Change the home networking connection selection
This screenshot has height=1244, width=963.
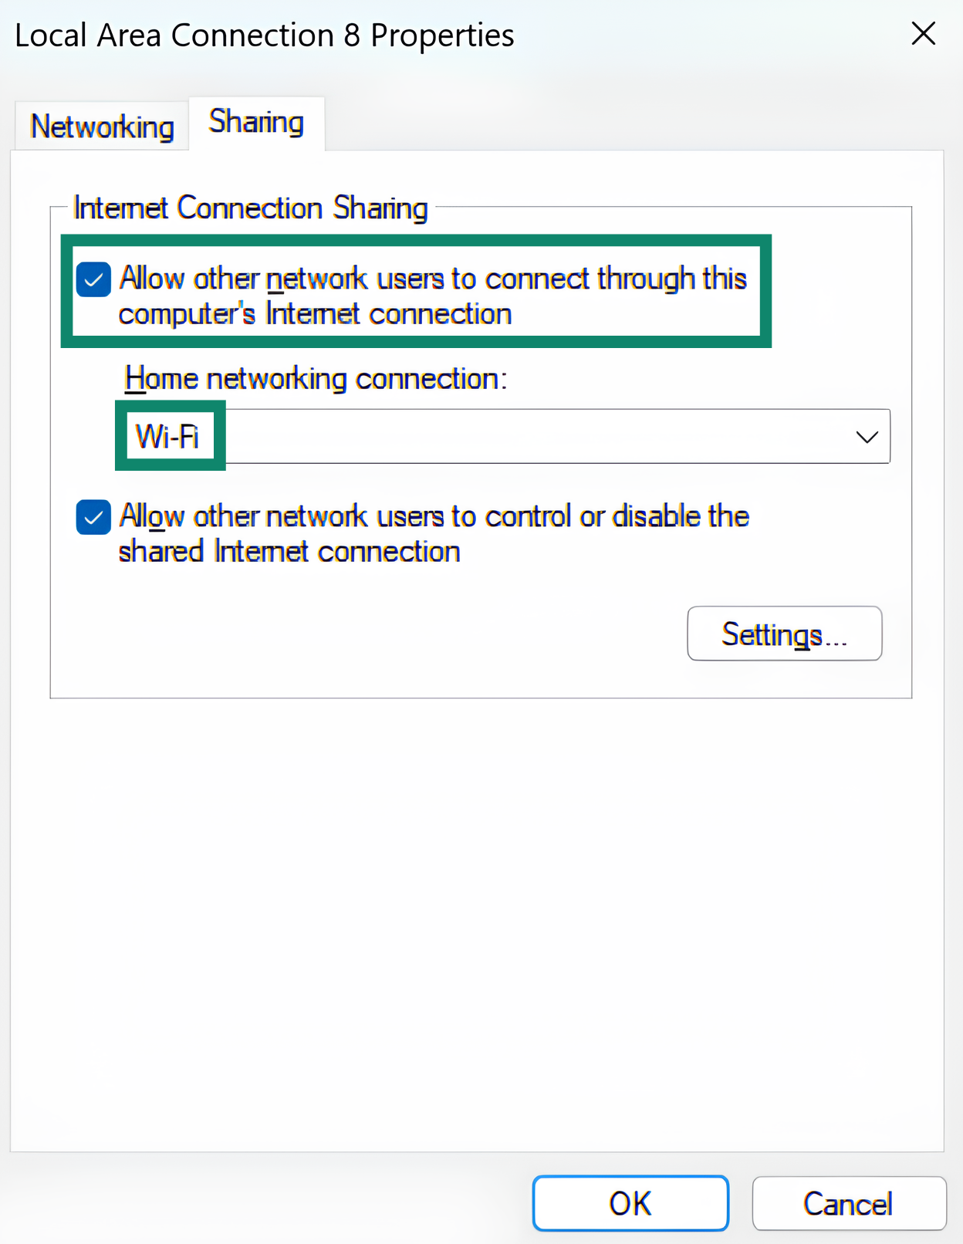tap(866, 436)
